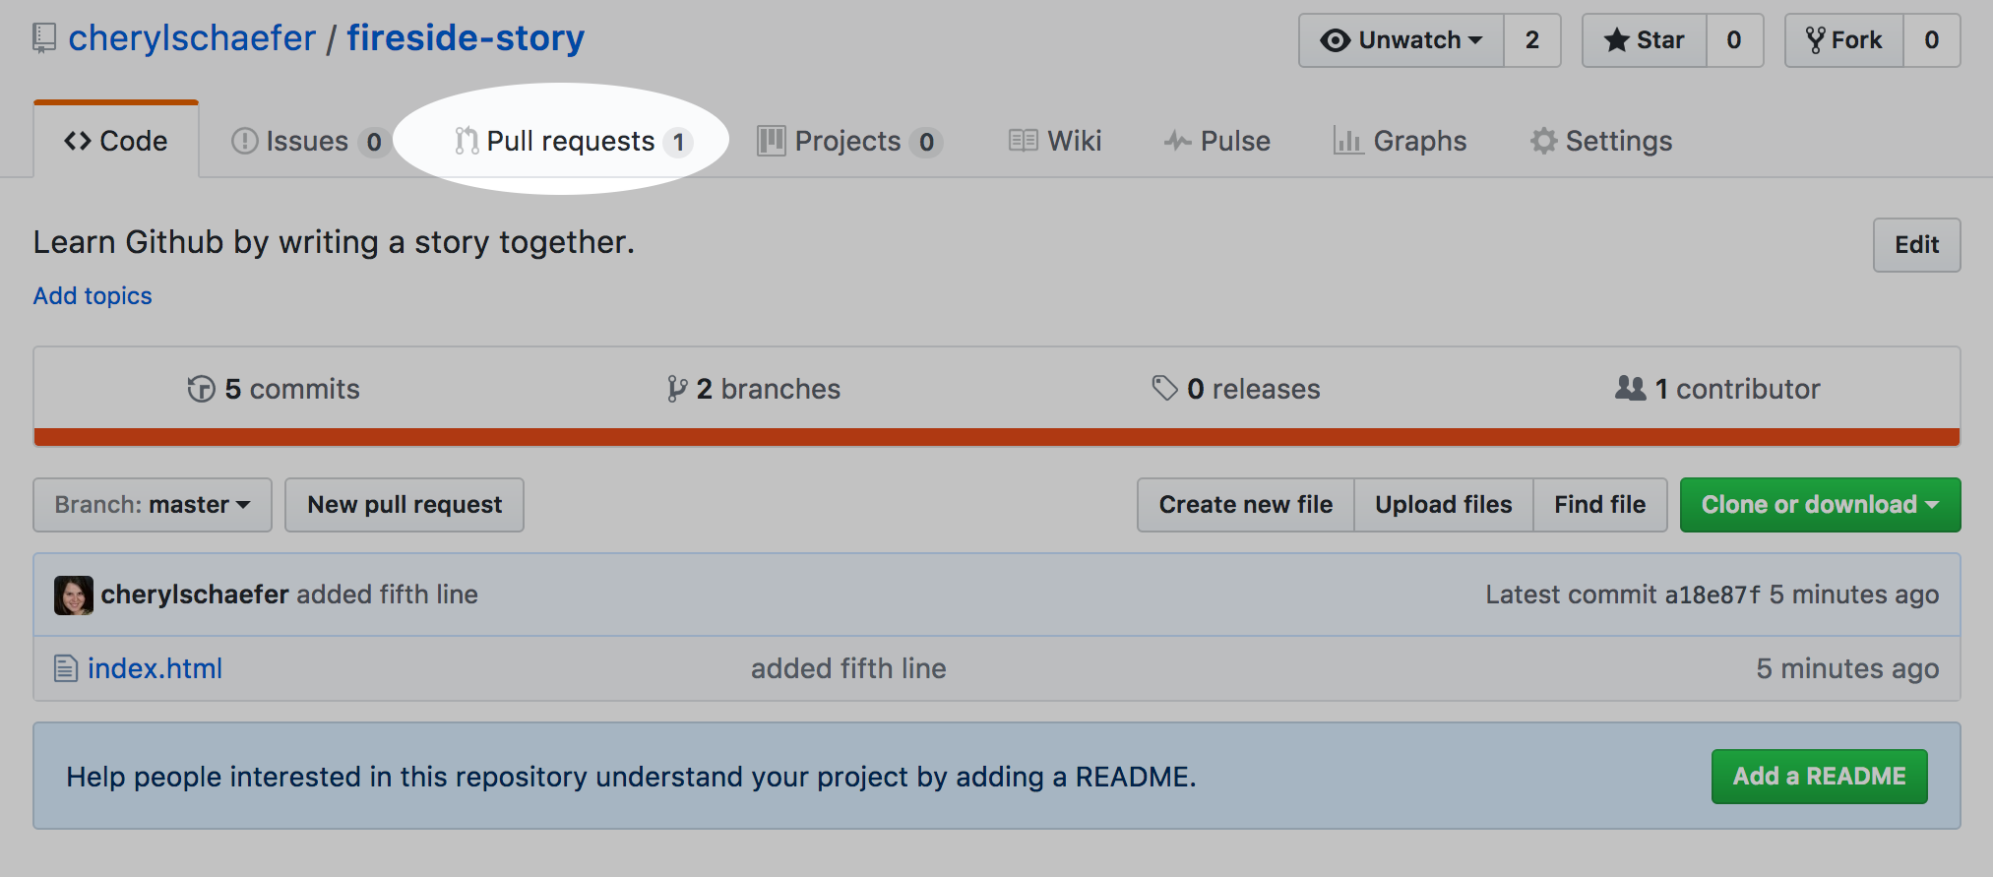This screenshot has width=1993, height=877.
Task: Click the branches git icon
Action: [676, 389]
